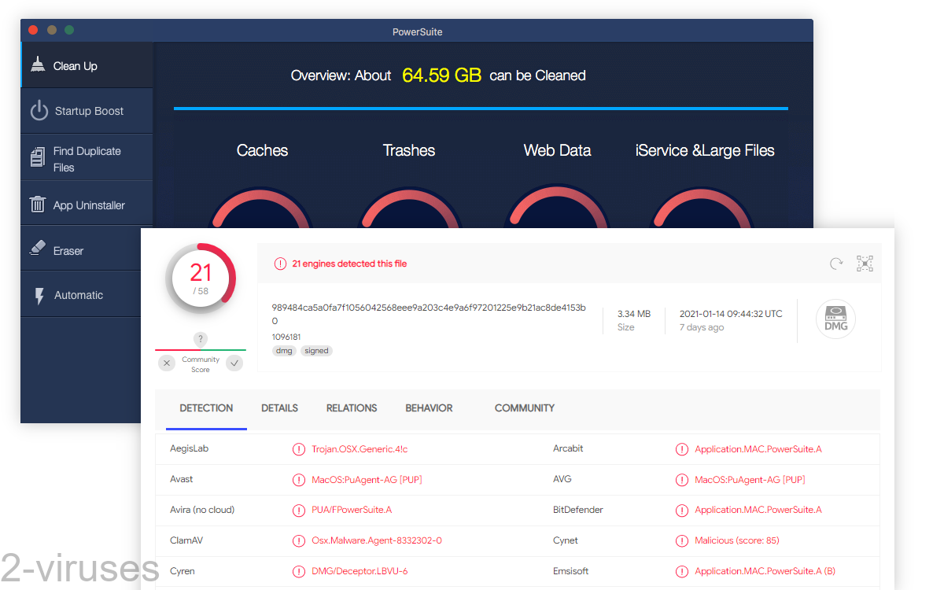Image resolution: width=944 pixels, height=590 pixels.
Task: Click the 21/58 detection score circle
Action: (x=201, y=277)
